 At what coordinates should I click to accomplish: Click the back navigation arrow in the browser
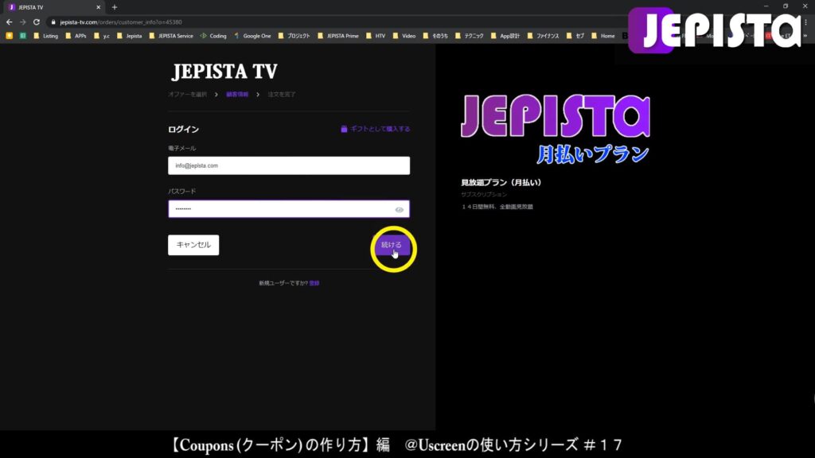(10, 22)
